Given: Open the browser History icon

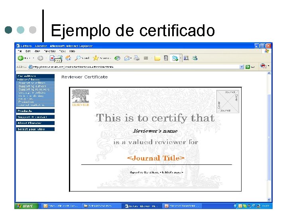Looking at the screenshot, I should click(x=117, y=58).
